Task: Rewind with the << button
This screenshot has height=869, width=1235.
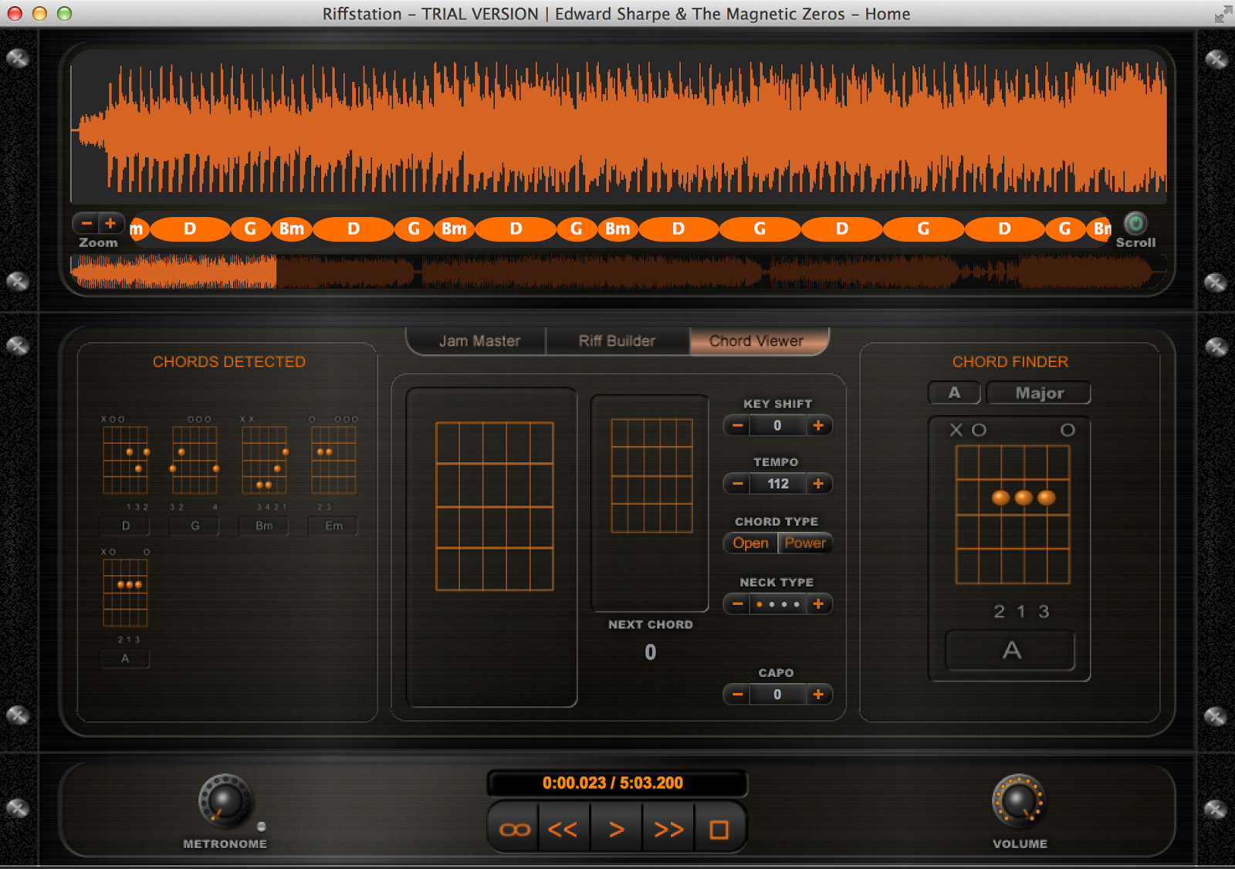Action: coord(563,830)
